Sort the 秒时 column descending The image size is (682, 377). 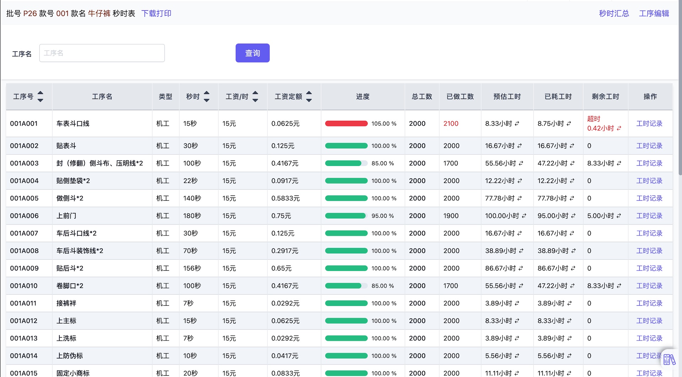coord(206,100)
